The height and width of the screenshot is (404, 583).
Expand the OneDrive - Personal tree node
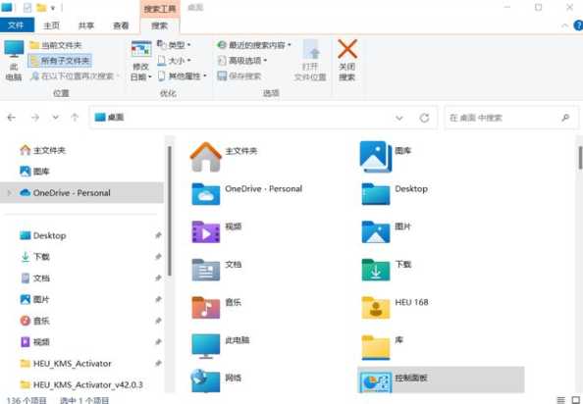tap(9, 193)
